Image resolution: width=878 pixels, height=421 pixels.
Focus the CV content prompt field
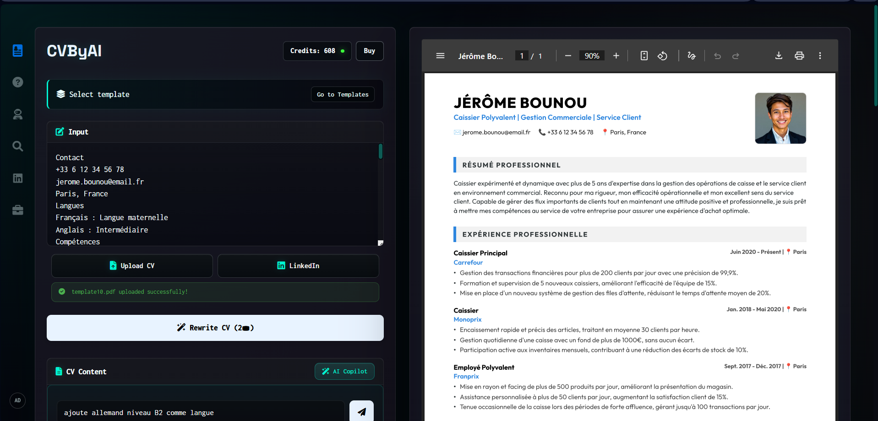tap(201, 412)
